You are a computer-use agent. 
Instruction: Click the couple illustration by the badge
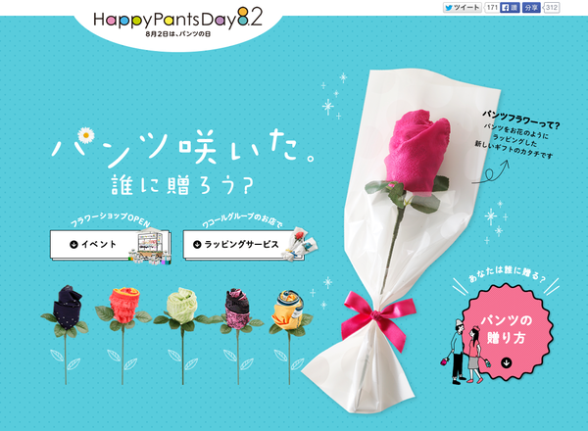pos(465,353)
